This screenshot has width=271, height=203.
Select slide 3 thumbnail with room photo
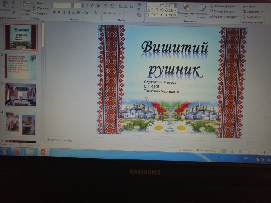pyautogui.click(x=20, y=95)
